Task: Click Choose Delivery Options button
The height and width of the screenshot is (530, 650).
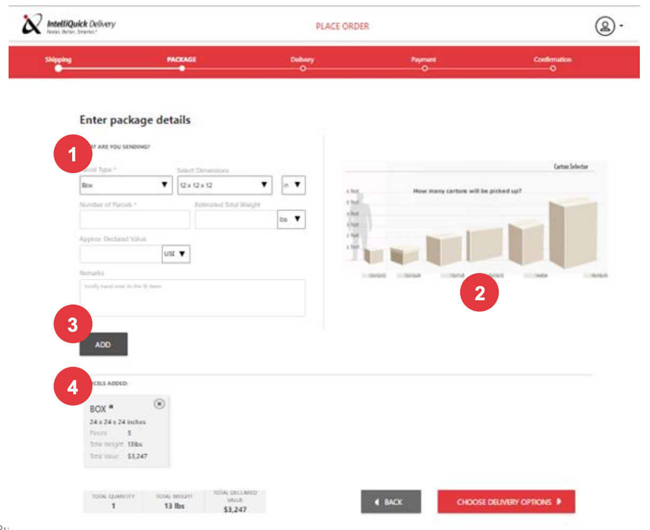Action: (x=506, y=502)
